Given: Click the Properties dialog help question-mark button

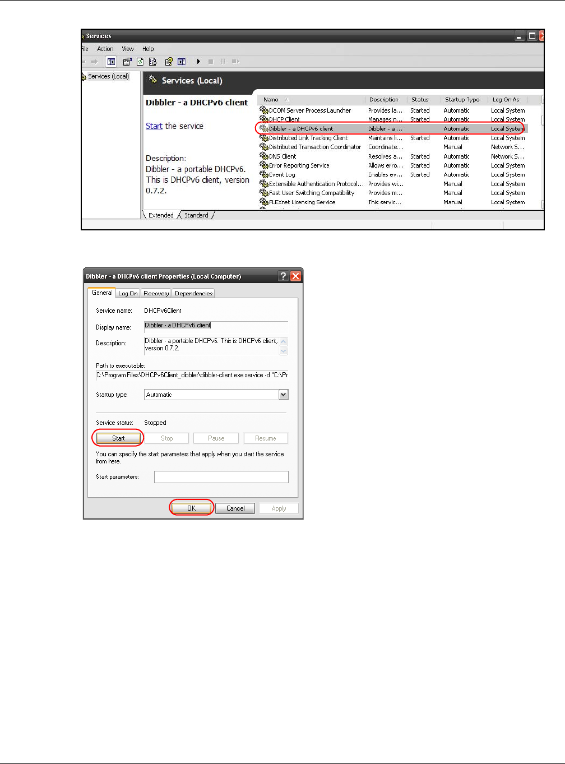Looking at the screenshot, I should [283, 276].
